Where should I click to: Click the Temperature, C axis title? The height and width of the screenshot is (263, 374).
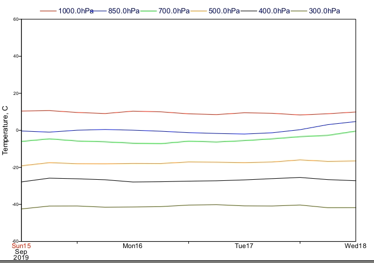(x=5, y=130)
